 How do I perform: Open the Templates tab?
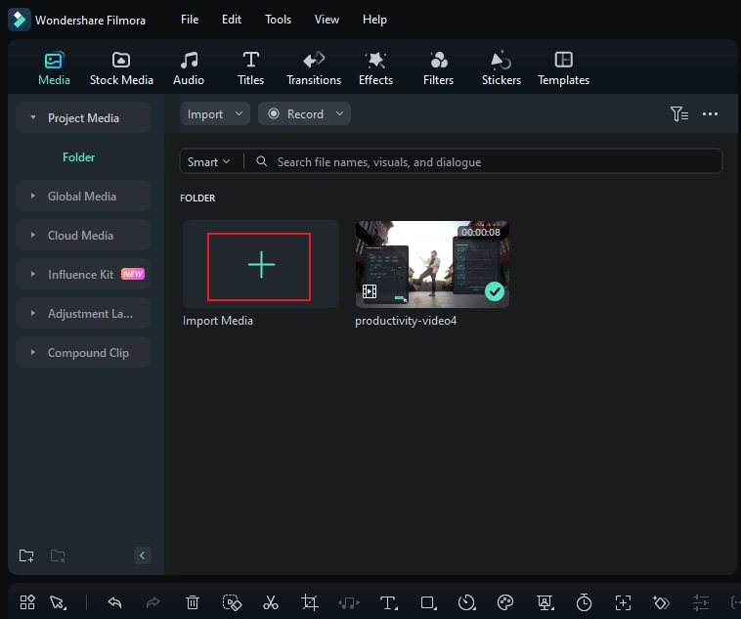[563, 68]
